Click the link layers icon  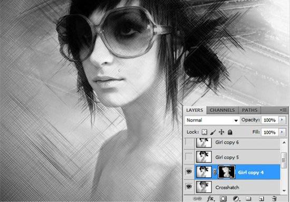click(x=197, y=199)
